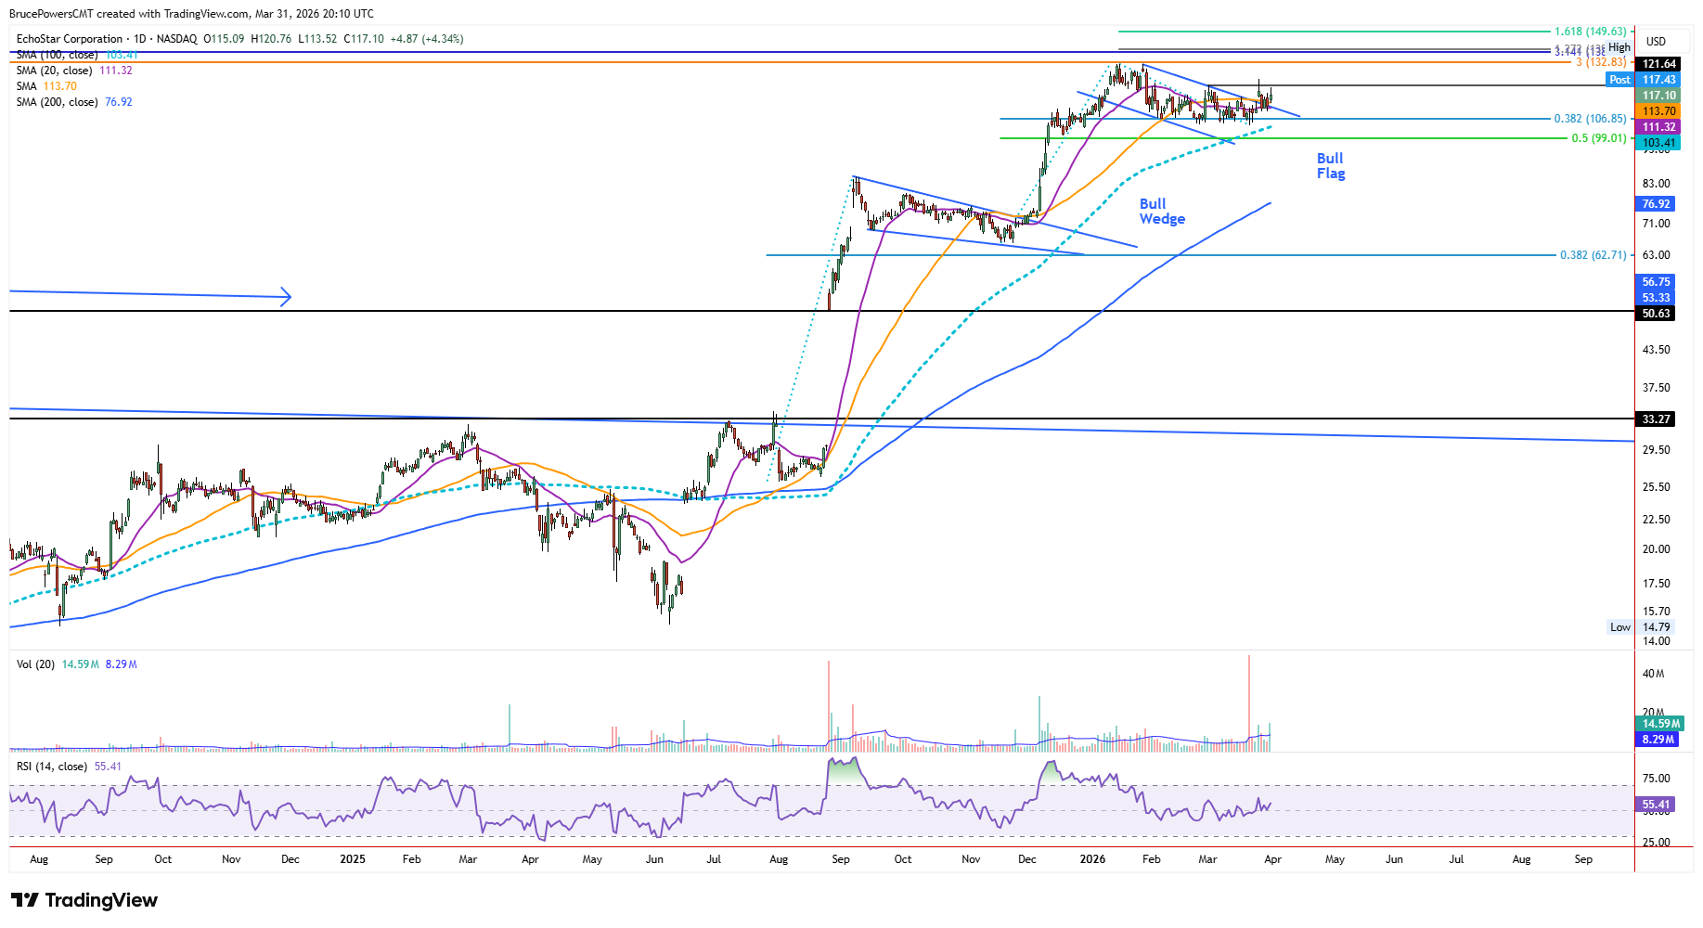Click the 117.10 last price label
This screenshot has width=1703, height=928.
(1658, 96)
